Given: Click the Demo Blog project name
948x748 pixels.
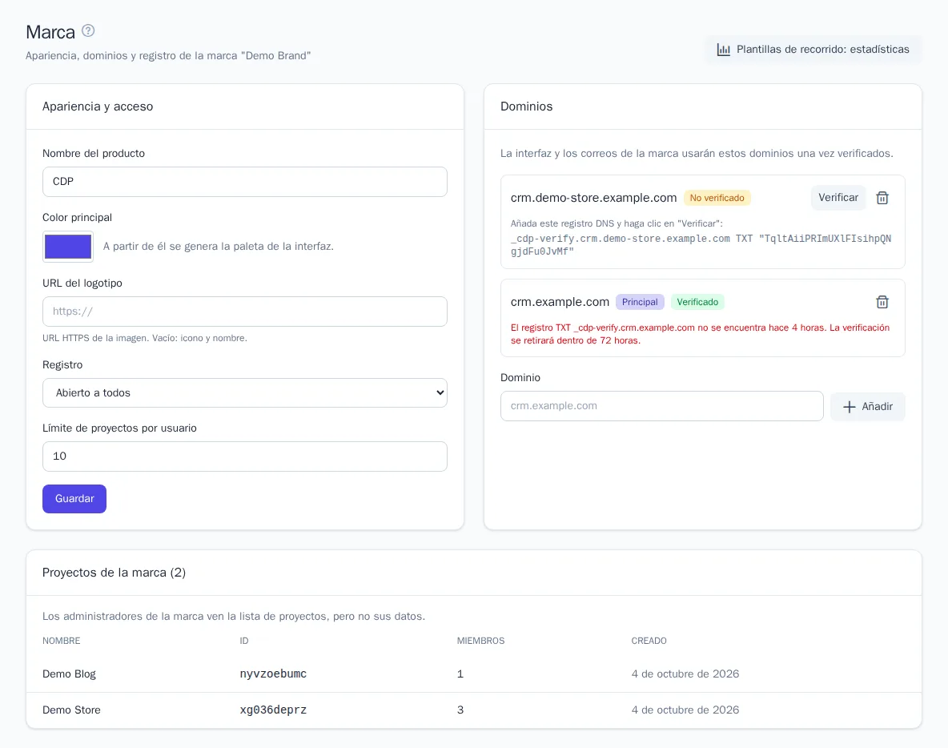Looking at the screenshot, I should pos(69,674).
